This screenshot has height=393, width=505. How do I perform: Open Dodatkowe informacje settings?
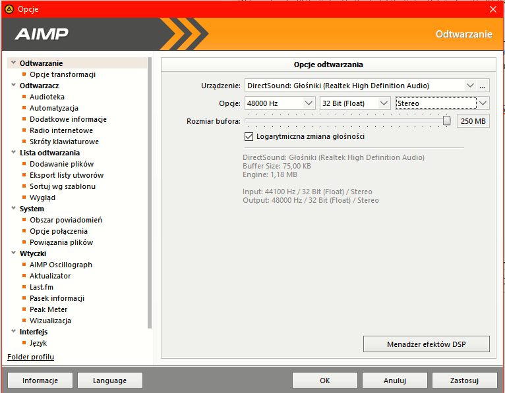[68, 119]
